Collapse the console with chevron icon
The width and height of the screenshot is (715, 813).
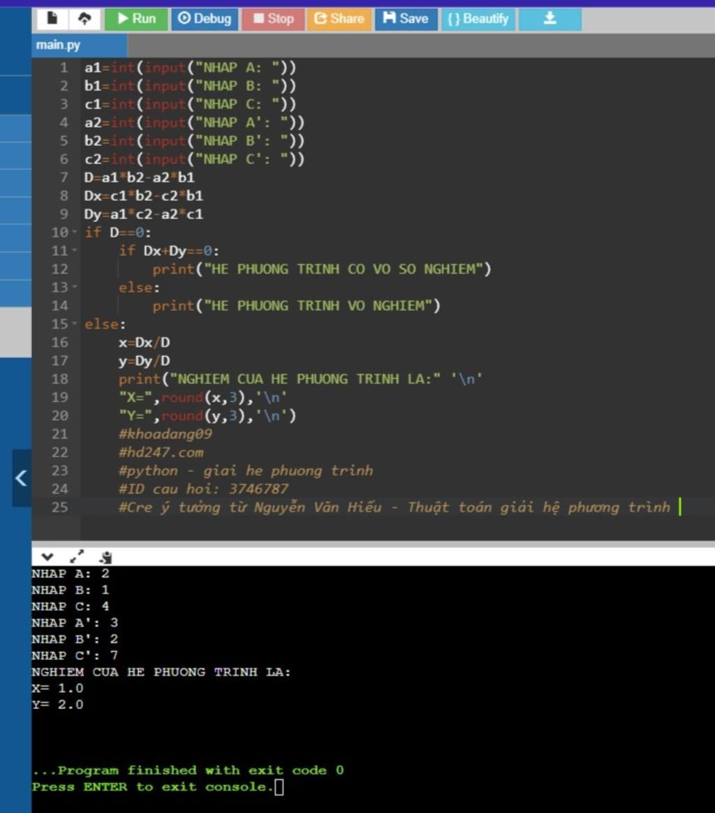[x=47, y=557]
